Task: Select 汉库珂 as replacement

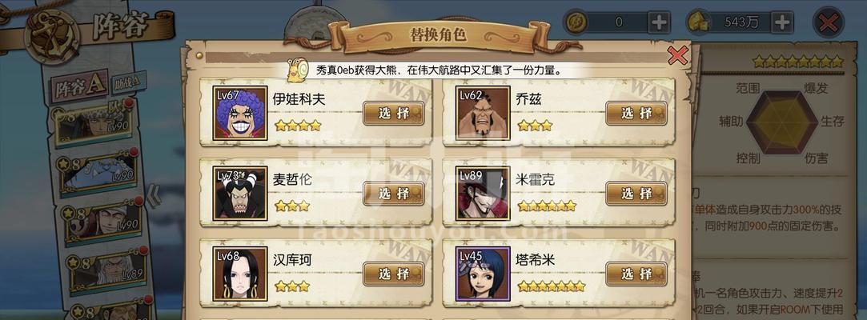Action: pos(394,274)
